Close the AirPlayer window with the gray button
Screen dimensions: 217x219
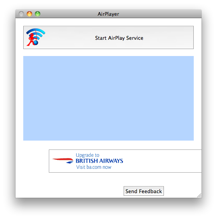tap(21, 14)
